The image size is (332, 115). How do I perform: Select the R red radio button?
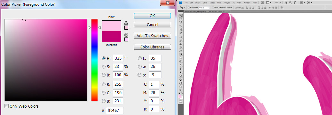[104, 84]
